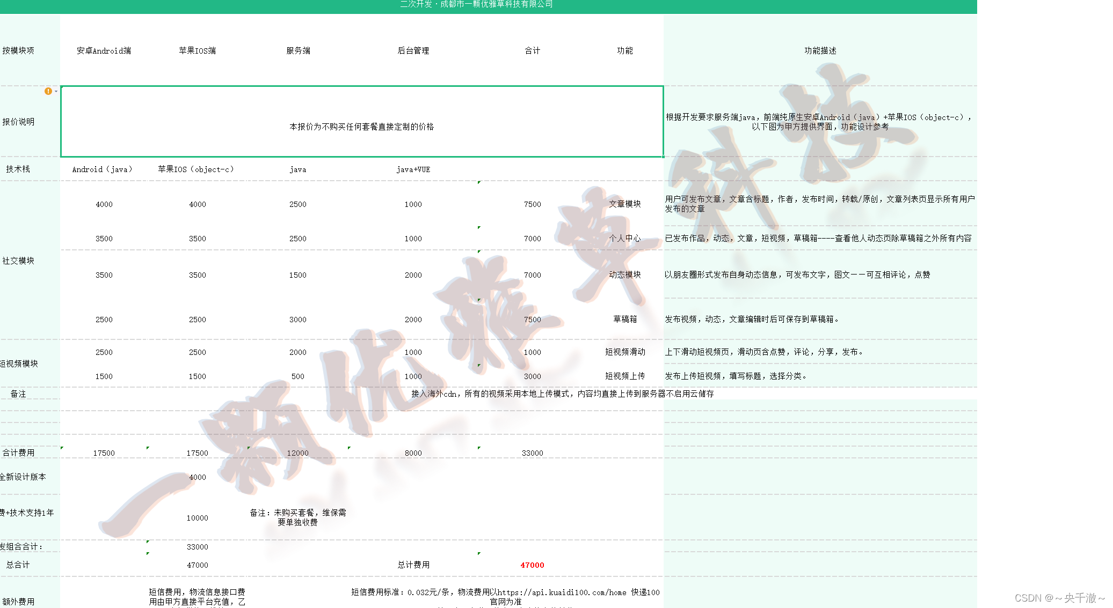This screenshot has width=1113, height=608.
Task: Click the orange error warning icon
Action: tap(48, 91)
